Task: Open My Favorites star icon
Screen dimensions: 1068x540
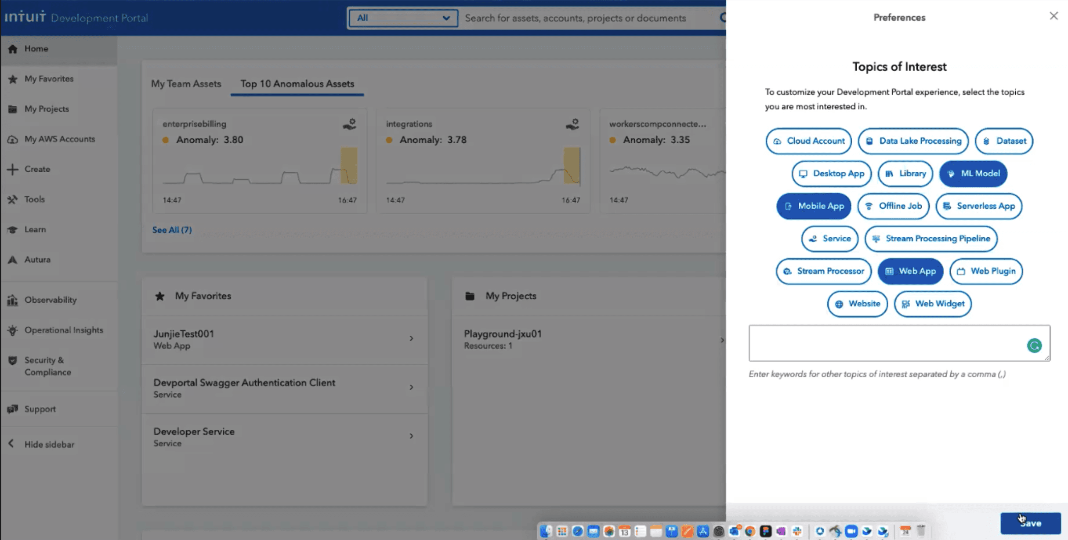Action: 12,79
